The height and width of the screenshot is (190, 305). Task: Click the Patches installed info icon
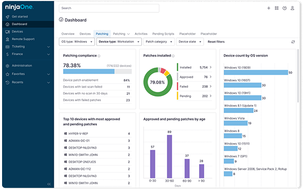[173, 56]
